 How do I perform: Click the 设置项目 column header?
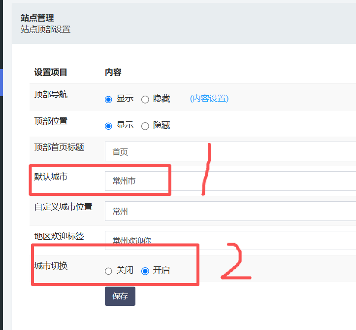pos(51,73)
